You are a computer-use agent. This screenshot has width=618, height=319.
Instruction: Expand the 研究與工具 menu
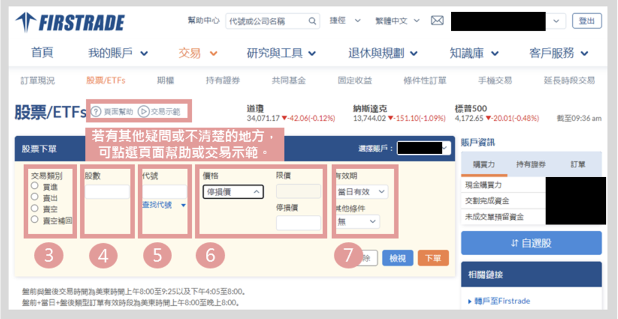point(281,53)
